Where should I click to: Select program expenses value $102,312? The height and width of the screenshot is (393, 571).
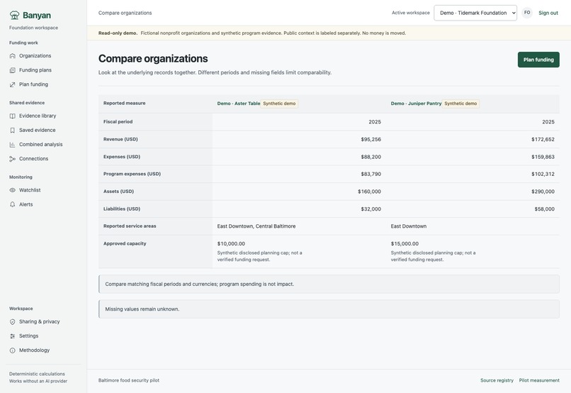pyautogui.click(x=543, y=174)
